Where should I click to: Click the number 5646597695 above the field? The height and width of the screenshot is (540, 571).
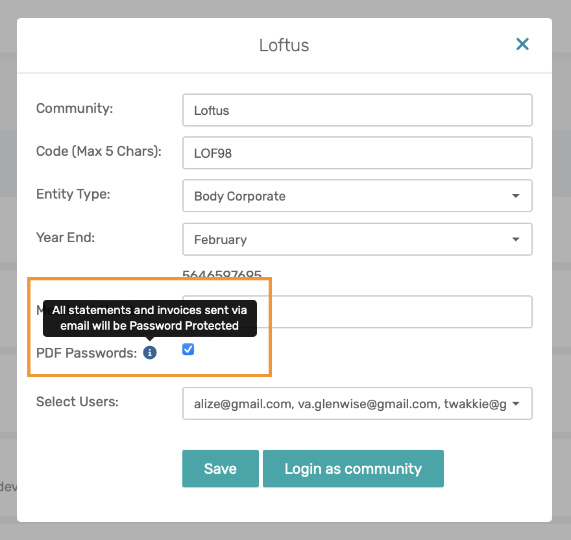[x=222, y=275]
